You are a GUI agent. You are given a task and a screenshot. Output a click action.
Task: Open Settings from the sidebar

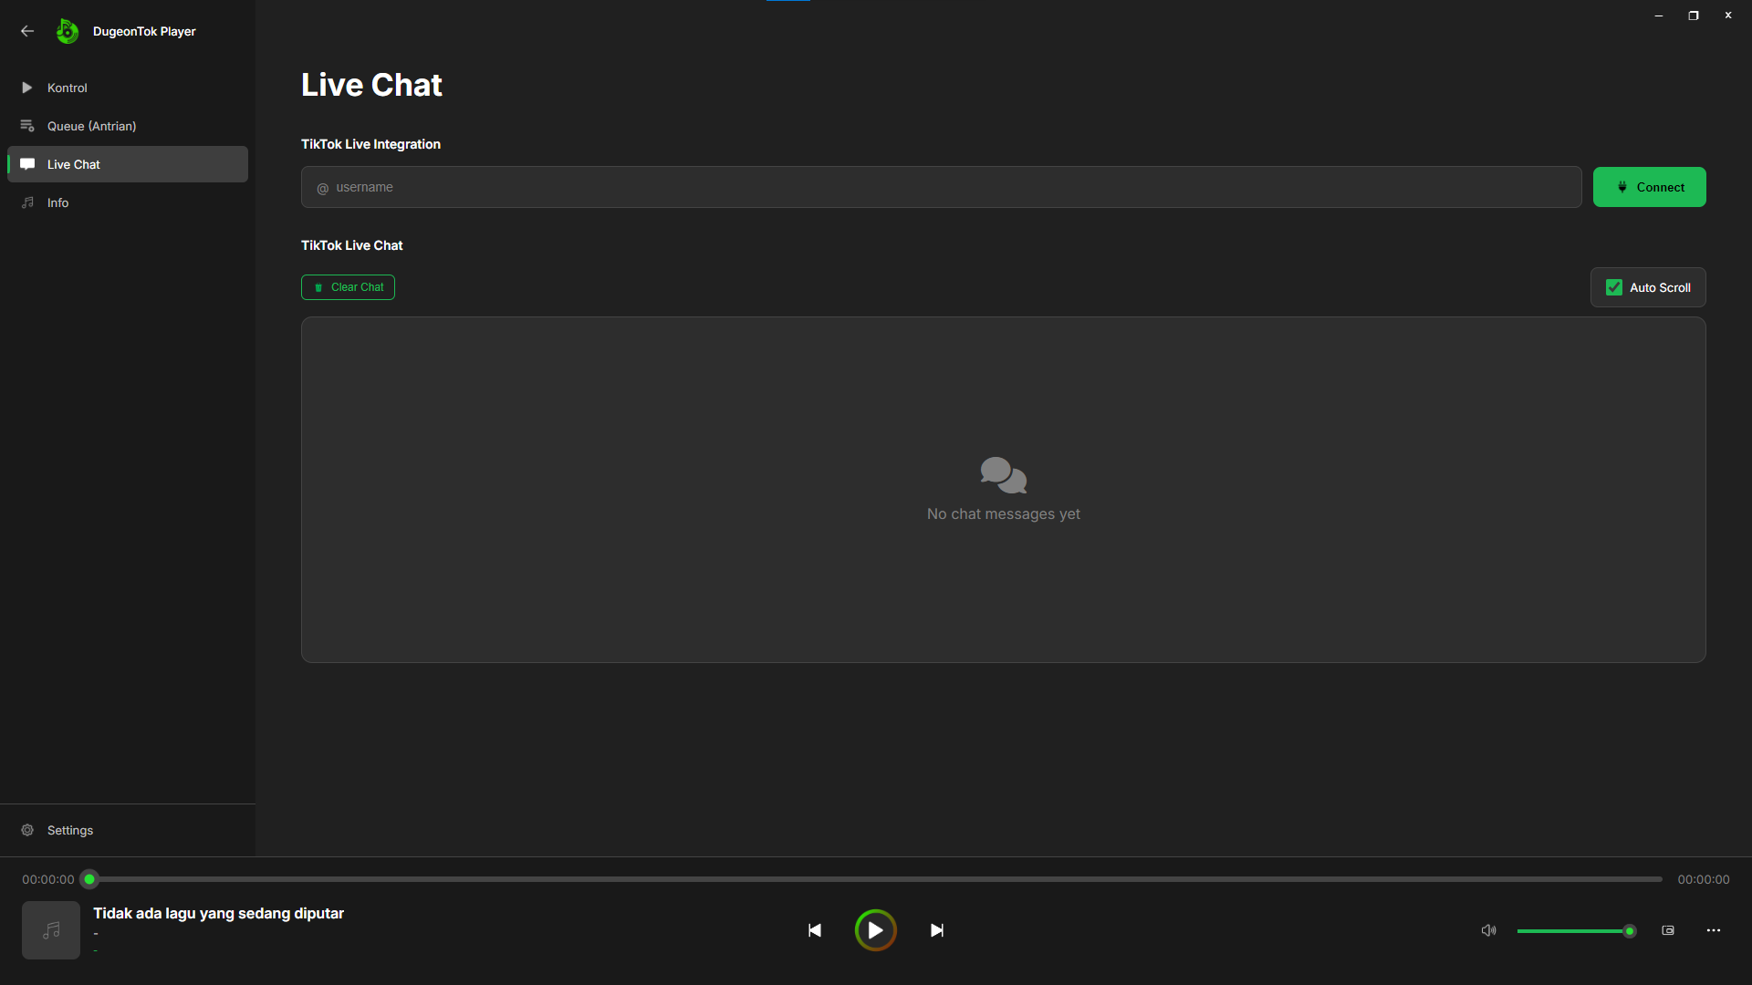[x=69, y=830]
